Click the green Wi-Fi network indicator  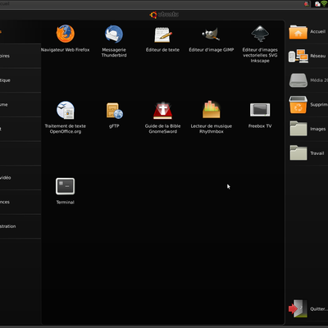324,3
